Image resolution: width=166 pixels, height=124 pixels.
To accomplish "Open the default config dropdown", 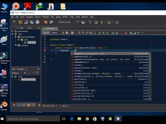I will point(68,22).
